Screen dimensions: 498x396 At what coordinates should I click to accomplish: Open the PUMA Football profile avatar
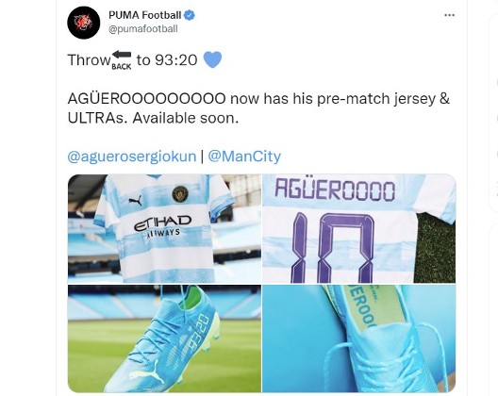click(84, 23)
